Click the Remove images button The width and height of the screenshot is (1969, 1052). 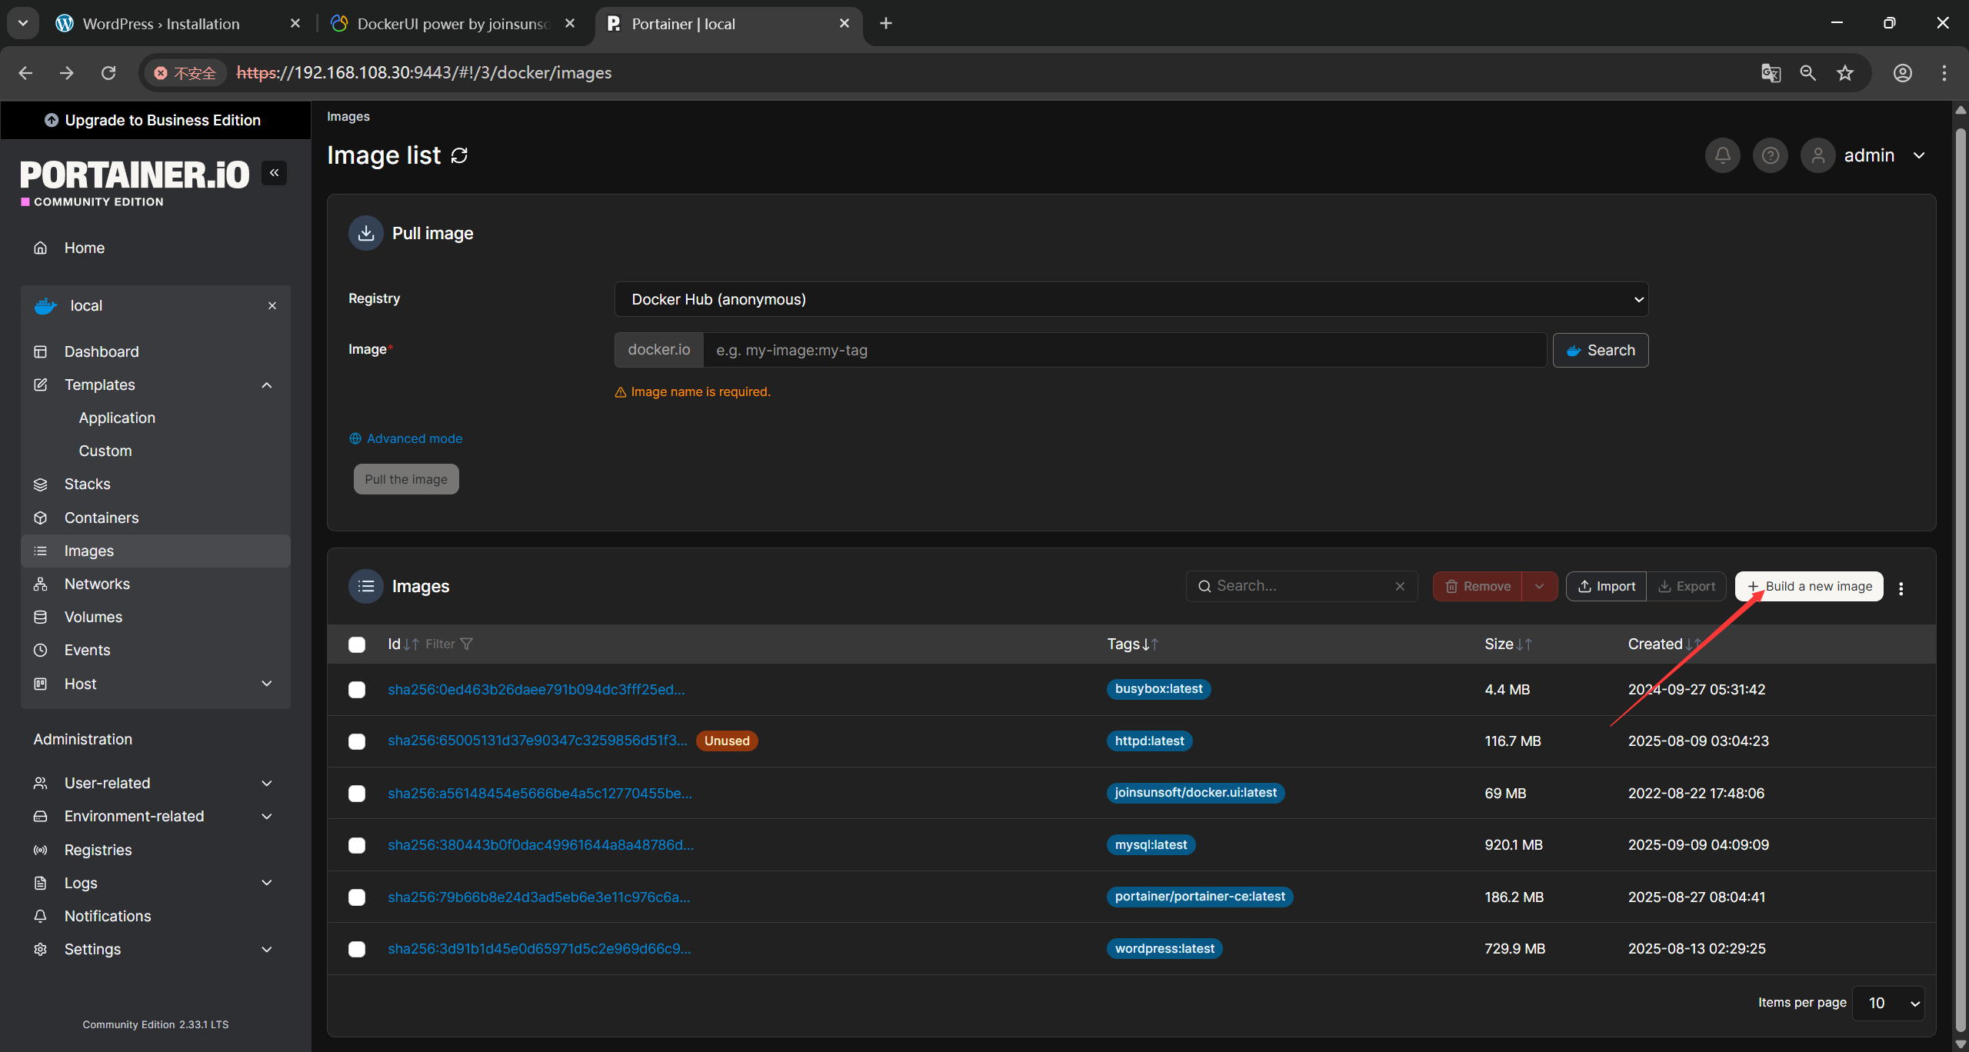click(x=1478, y=586)
